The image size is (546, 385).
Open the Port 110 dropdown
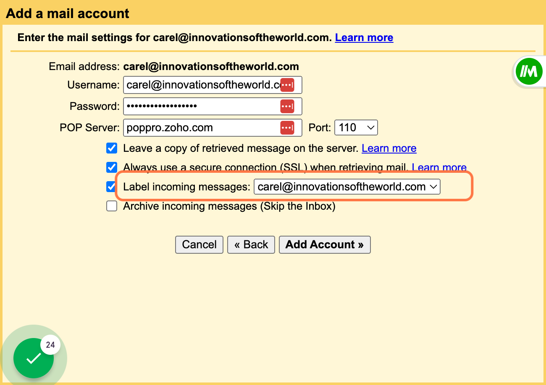pyautogui.click(x=356, y=127)
